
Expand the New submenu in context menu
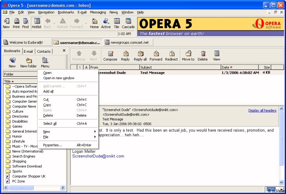pyautogui.click(x=68, y=132)
